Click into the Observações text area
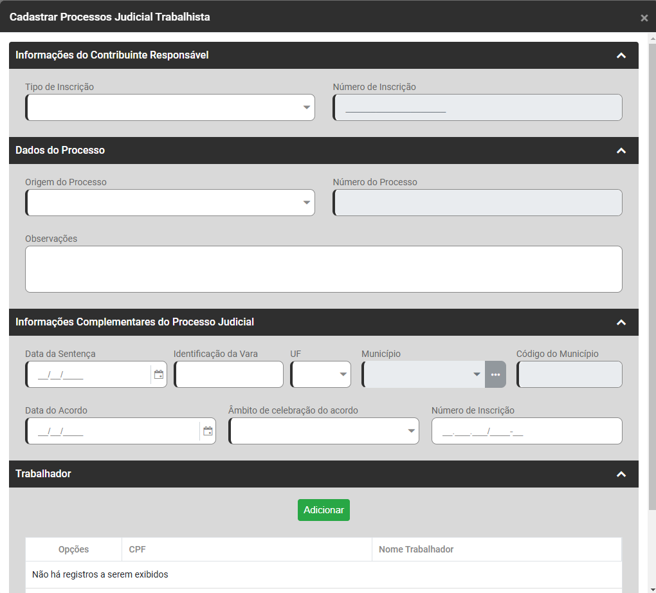The width and height of the screenshot is (656, 593). [323, 269]
